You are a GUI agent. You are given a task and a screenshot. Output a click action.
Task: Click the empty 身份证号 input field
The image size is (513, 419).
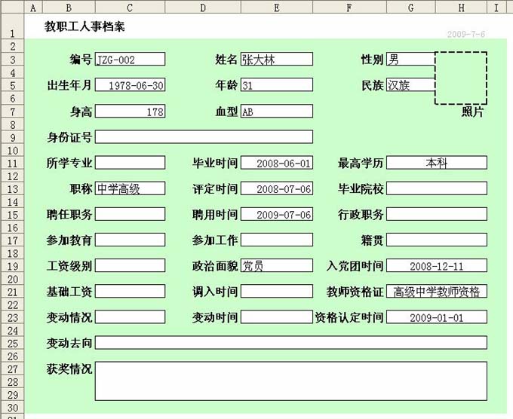coord(204,136)
